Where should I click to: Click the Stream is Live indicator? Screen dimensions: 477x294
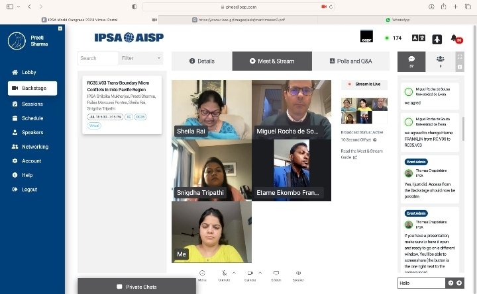click(x=364, y=85)
